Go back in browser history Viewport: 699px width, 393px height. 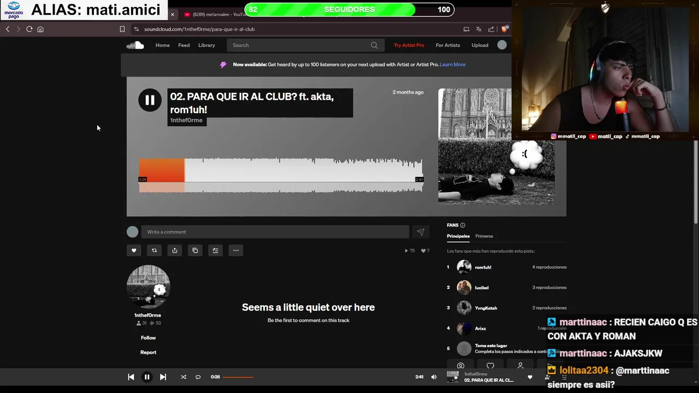point(8,29)
